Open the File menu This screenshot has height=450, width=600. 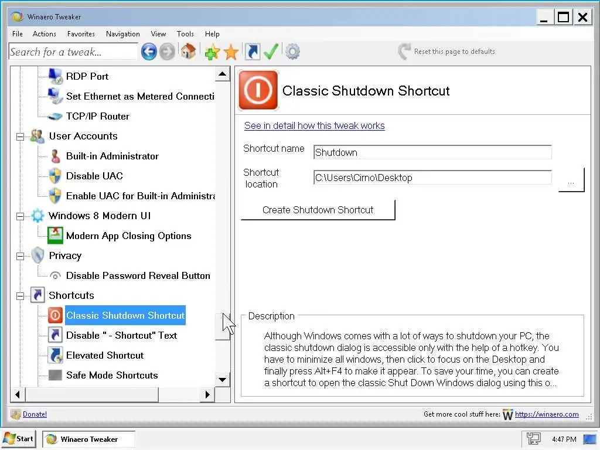[17, 33]
